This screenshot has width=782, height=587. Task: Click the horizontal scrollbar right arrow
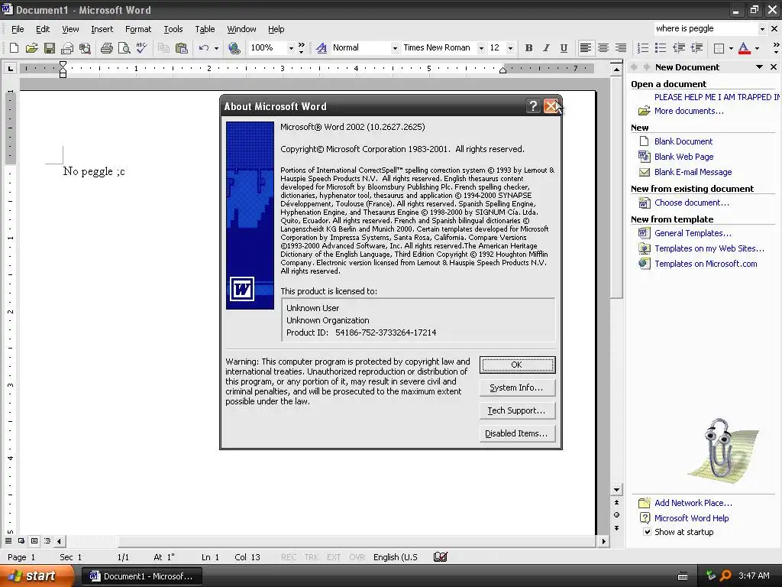click(604, 541)
